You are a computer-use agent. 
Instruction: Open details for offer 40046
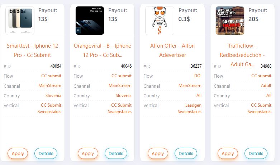116,154
